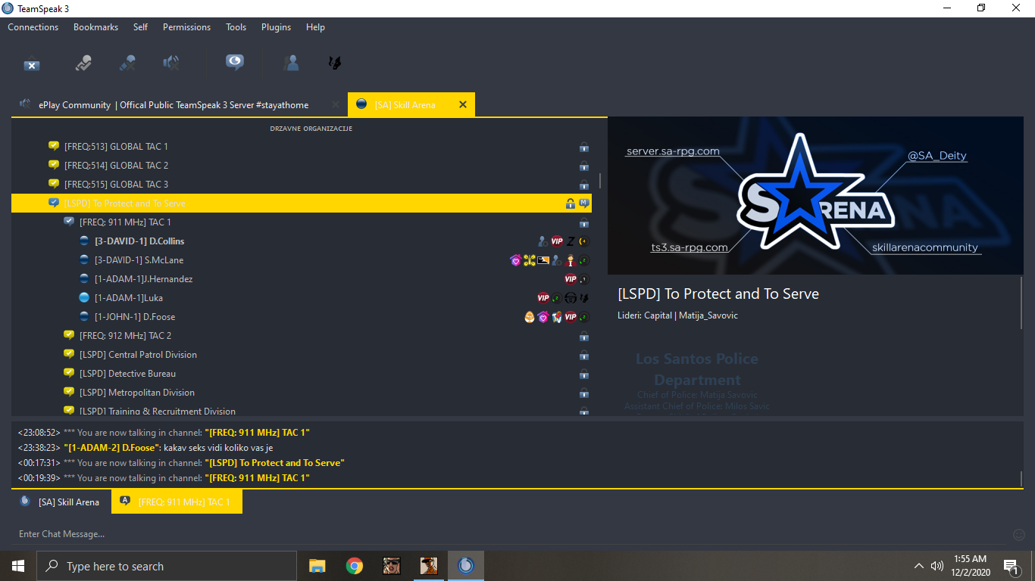Close the [SA] Skill Arena server tab
The image size is (1035, 581).
(463, 104)
